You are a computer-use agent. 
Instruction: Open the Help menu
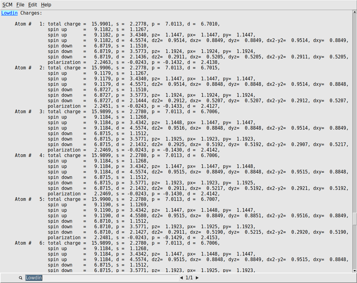(x=46, y=5)
